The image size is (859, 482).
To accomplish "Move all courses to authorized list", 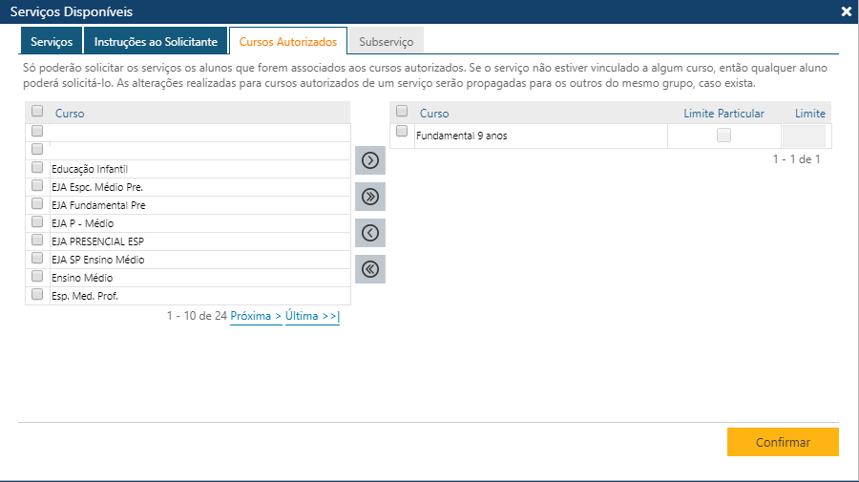I will [x=370, y=197].
